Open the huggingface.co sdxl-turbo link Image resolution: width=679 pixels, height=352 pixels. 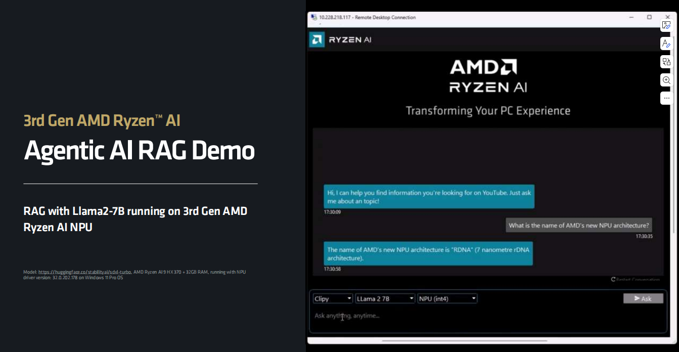point(84,272)
